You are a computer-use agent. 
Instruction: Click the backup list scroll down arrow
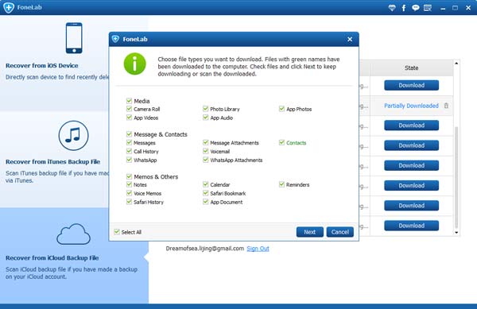click(x=456, y=233)
